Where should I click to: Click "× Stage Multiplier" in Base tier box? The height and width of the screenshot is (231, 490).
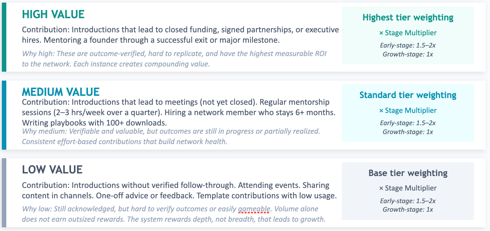point(408,188)
